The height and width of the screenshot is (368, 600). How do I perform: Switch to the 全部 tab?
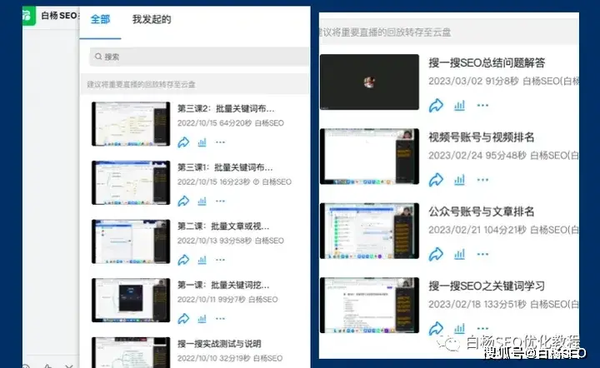tap(100, 19)
